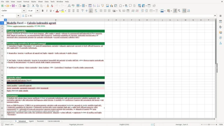The width and height of the screenshot is (224, 126).
Task: Run the Spelling check icon
Action: 73,6
